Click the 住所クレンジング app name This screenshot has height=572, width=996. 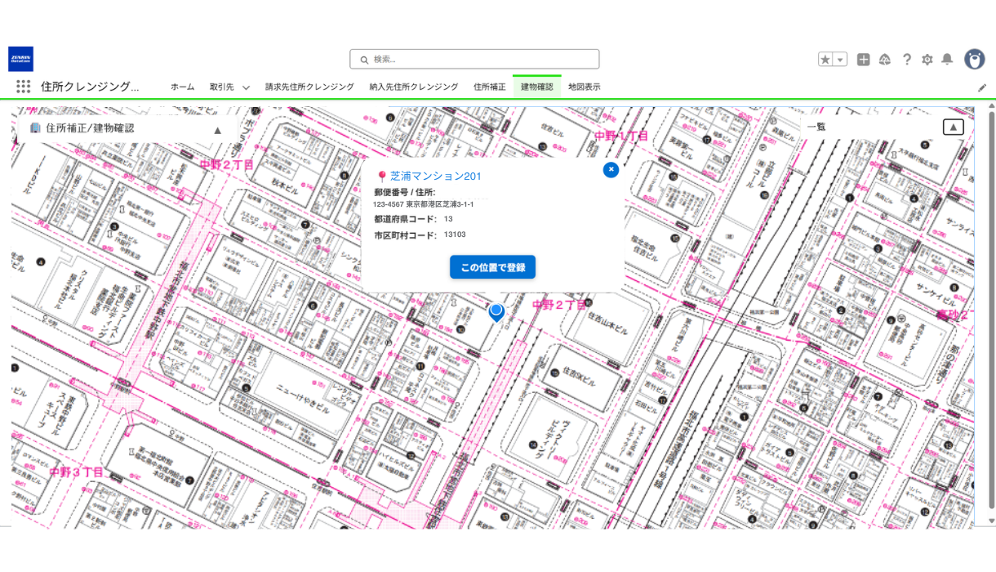[x=90, y=87]
